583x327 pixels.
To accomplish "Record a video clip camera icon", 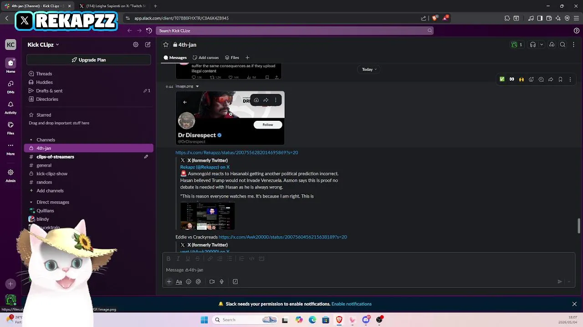I will (212, 282).
